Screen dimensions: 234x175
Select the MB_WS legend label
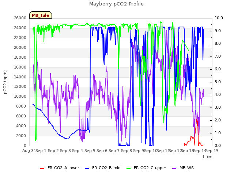pos(186,168)
